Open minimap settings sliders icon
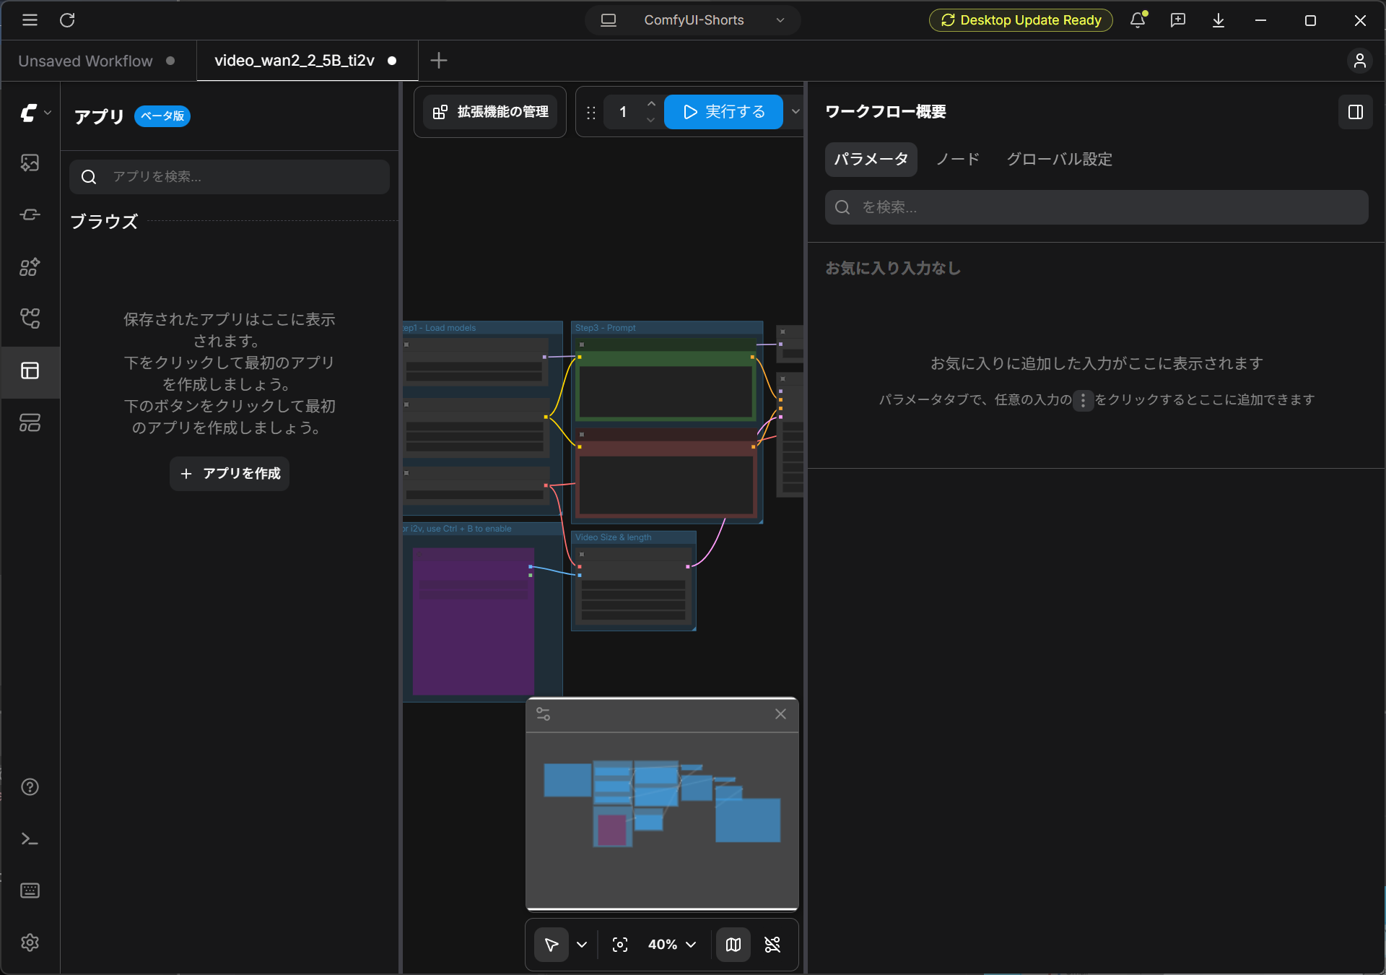 click(x=544, y=714)
